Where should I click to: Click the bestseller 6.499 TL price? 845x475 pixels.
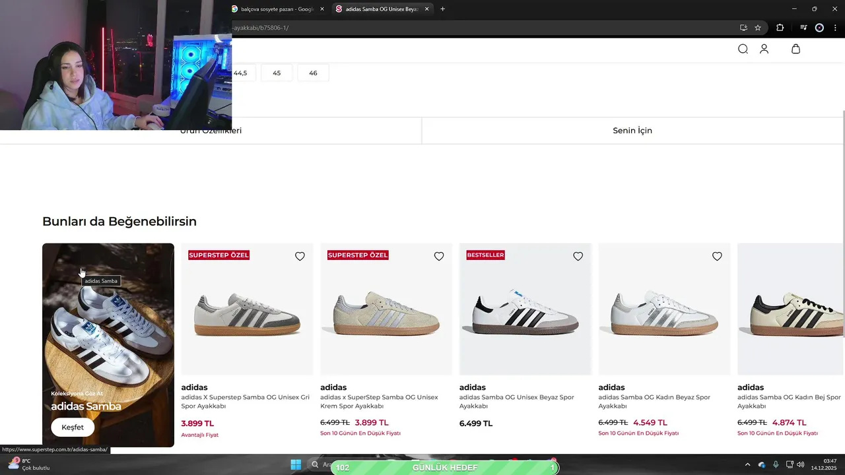point(476,424)
